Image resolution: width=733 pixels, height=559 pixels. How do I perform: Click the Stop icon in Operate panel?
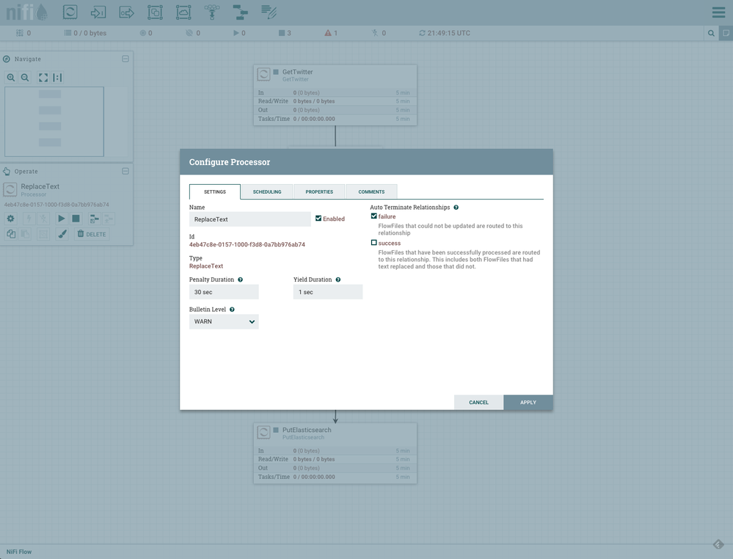tap(76, 219)
